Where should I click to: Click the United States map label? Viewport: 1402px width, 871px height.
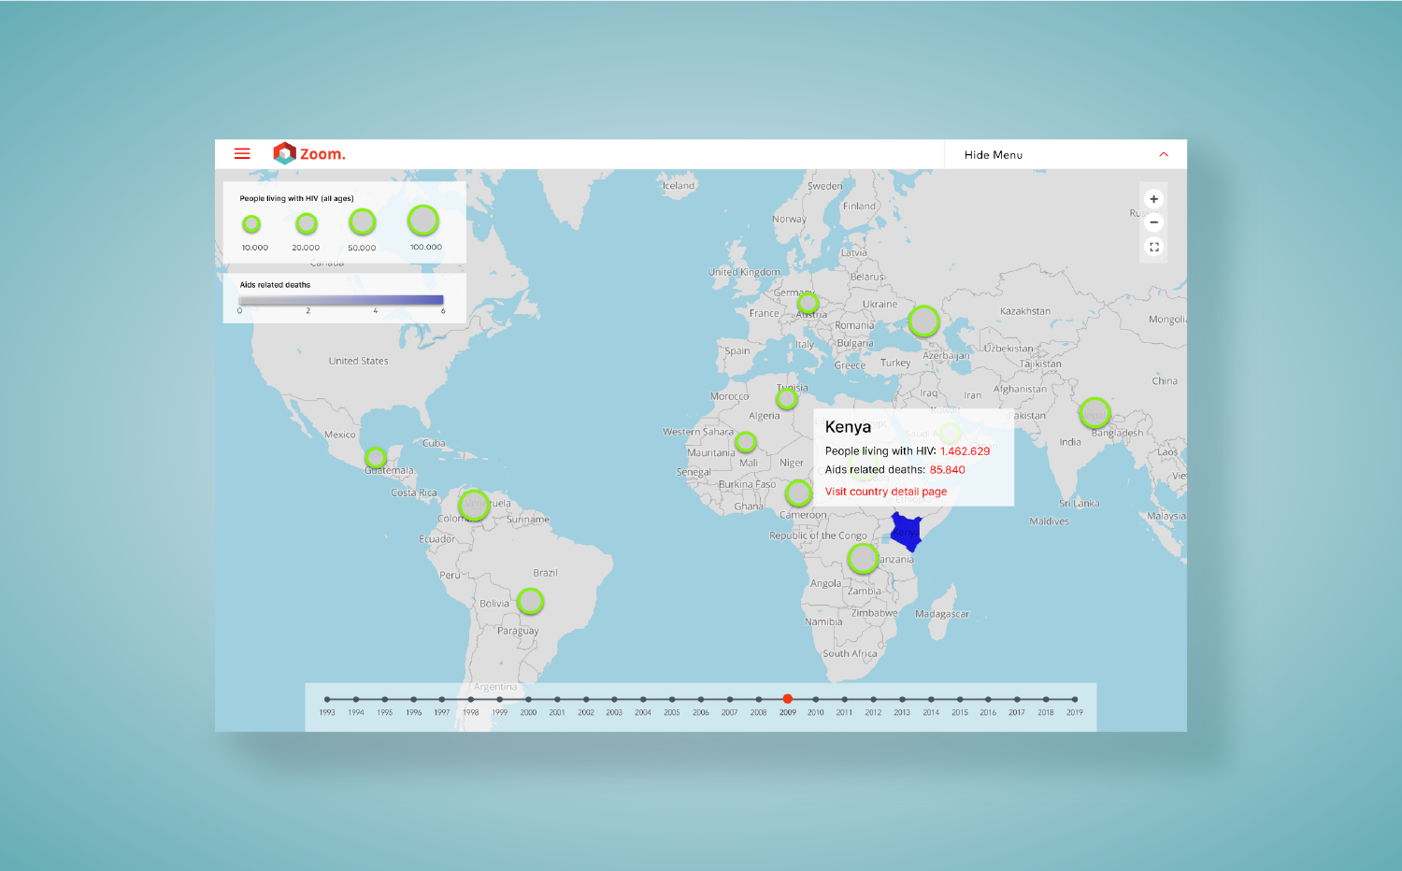coord(358,361)
